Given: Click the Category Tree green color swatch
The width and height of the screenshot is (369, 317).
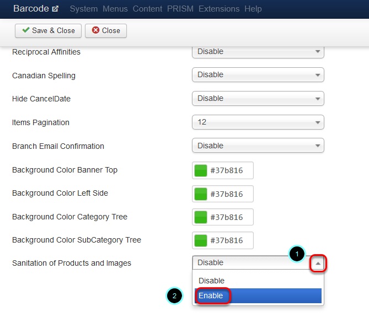Looking at the screenshot, I should 201,217.
